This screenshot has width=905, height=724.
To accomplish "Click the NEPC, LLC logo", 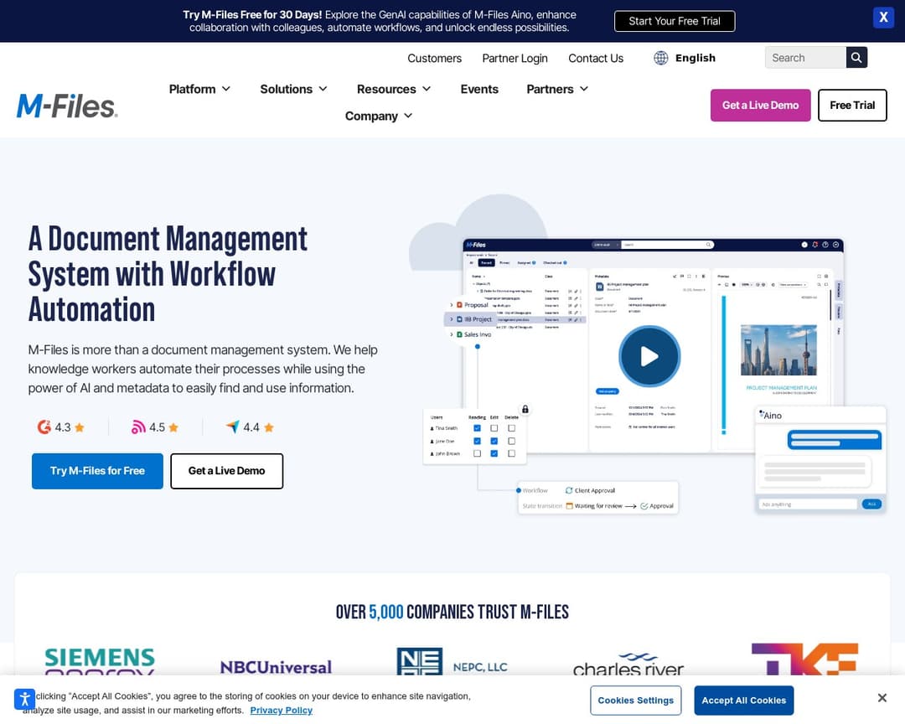I will click(452, 662).
